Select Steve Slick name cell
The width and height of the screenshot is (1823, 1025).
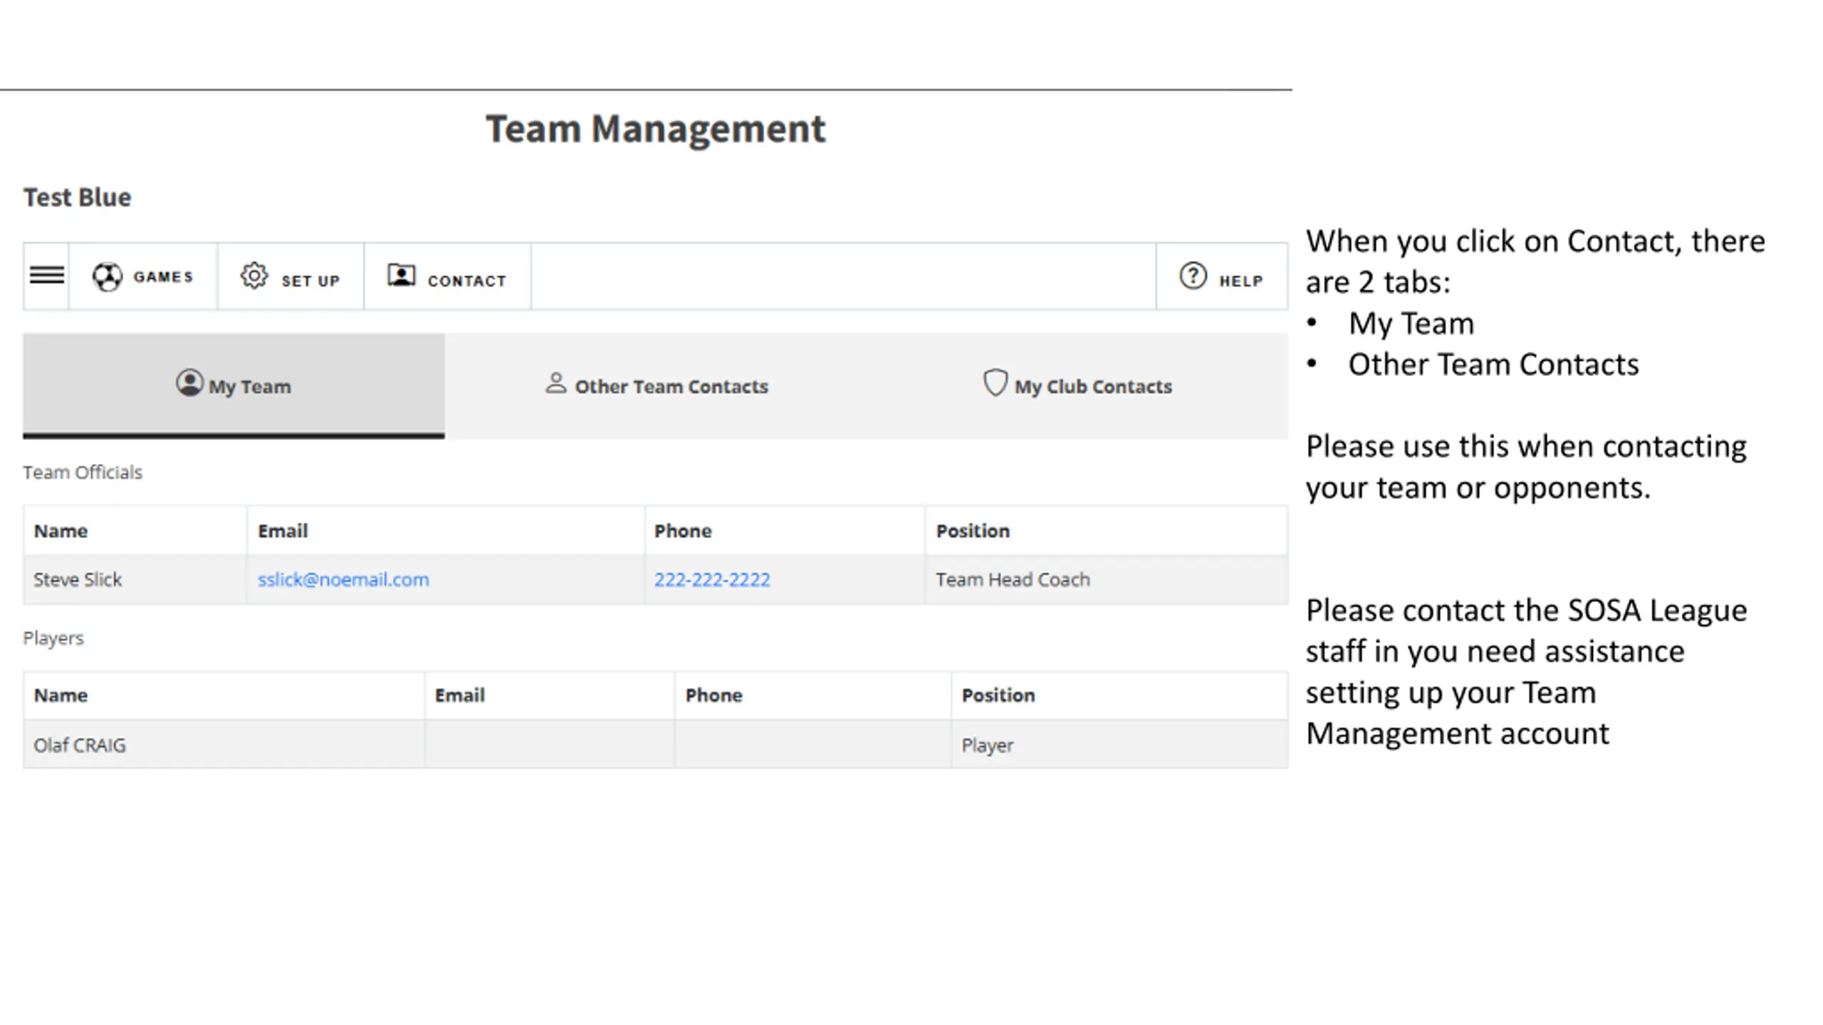135,579
